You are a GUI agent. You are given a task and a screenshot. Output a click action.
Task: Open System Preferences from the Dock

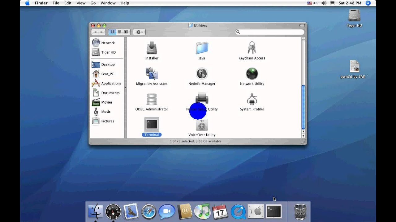pos(256,212)
